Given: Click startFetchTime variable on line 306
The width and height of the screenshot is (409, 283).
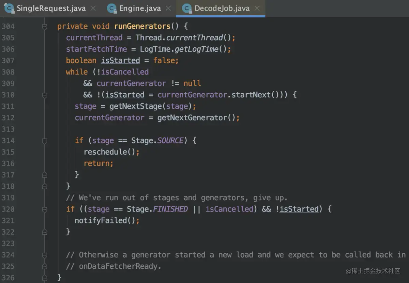Looking at the screenshot, I should 96,49.
